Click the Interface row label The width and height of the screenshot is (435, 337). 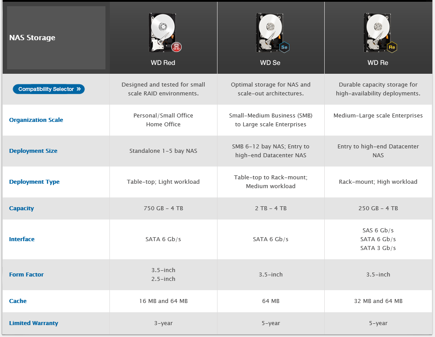tap(22, 239)
